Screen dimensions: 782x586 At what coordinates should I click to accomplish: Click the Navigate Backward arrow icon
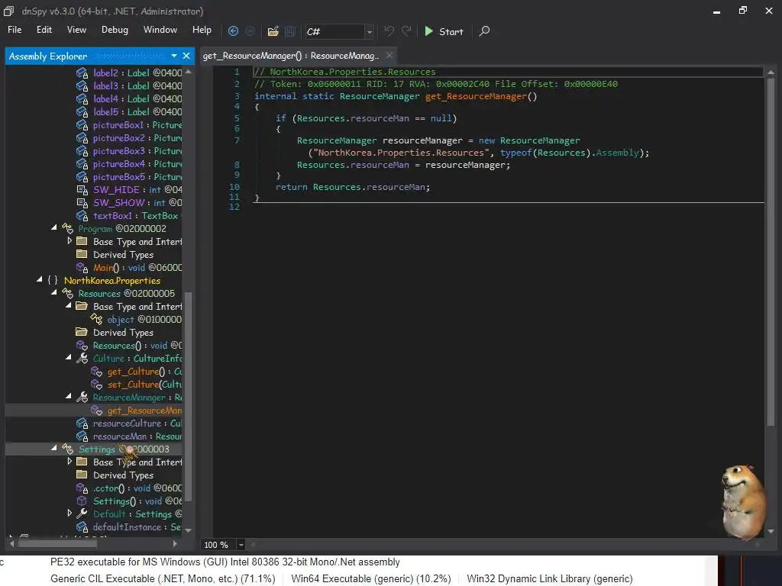click(x=233, y=31)
